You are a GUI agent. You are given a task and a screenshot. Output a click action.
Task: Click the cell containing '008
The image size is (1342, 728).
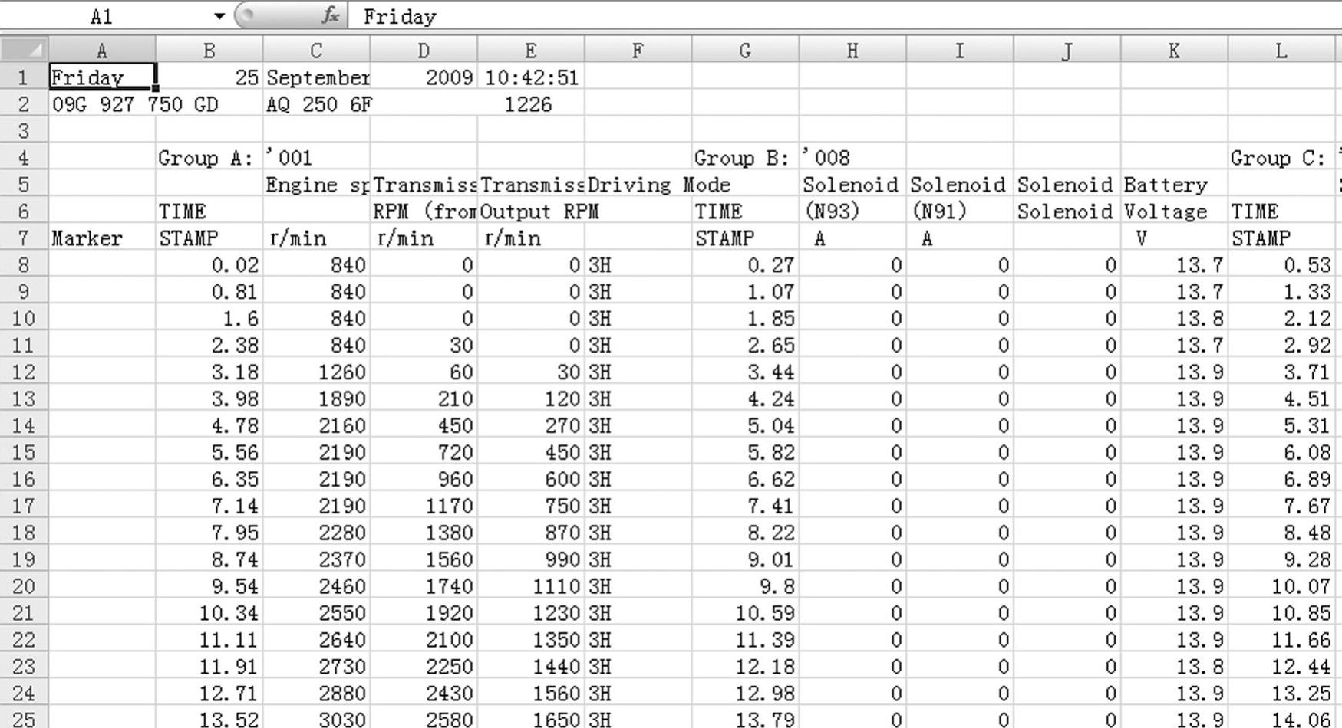[x=852, y=158]
